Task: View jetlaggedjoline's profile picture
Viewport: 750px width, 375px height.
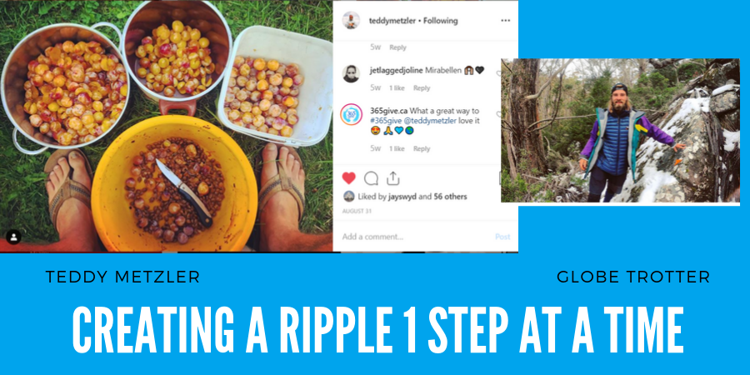Action: (351, 73)
